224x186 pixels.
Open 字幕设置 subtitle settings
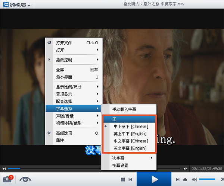coord(129,166)
